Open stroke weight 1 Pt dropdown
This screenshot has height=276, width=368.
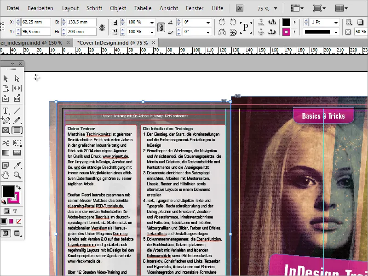pyautogui.click(x=336, y=23)
